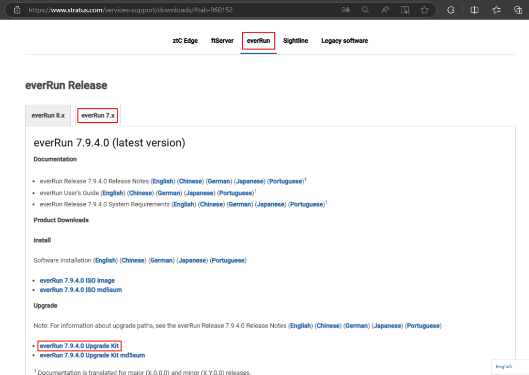Viewport: 529px width, 375px height.
Task: Click the "Upgrade" subsection label
Action: point(45,305)
